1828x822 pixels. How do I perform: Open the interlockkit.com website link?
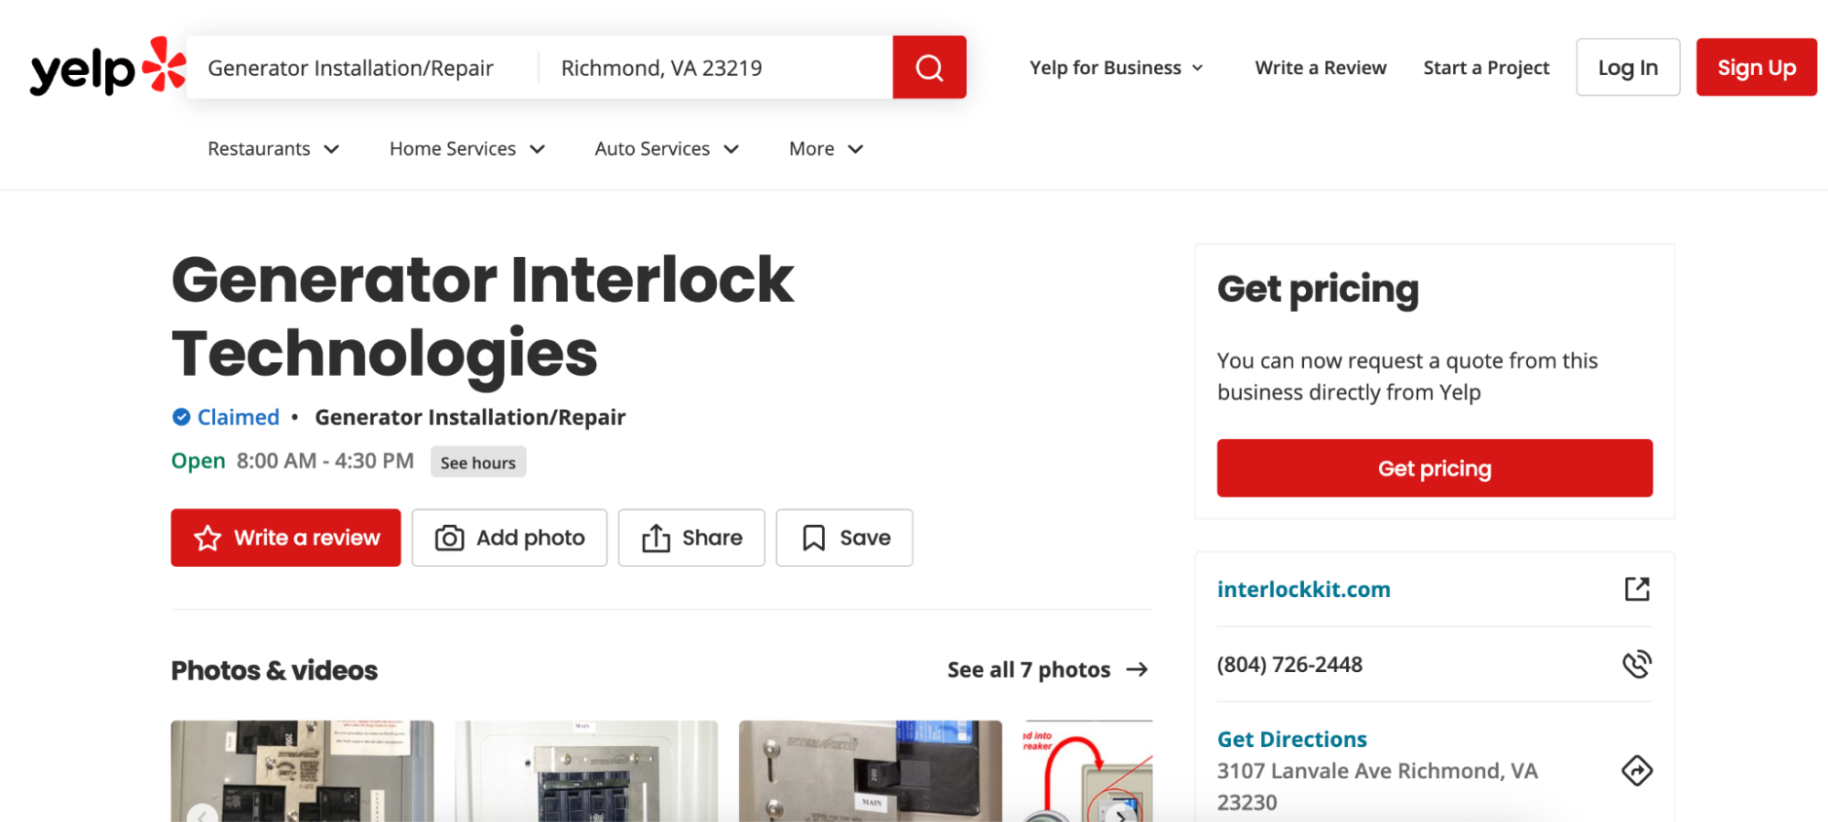[1303, 589]
